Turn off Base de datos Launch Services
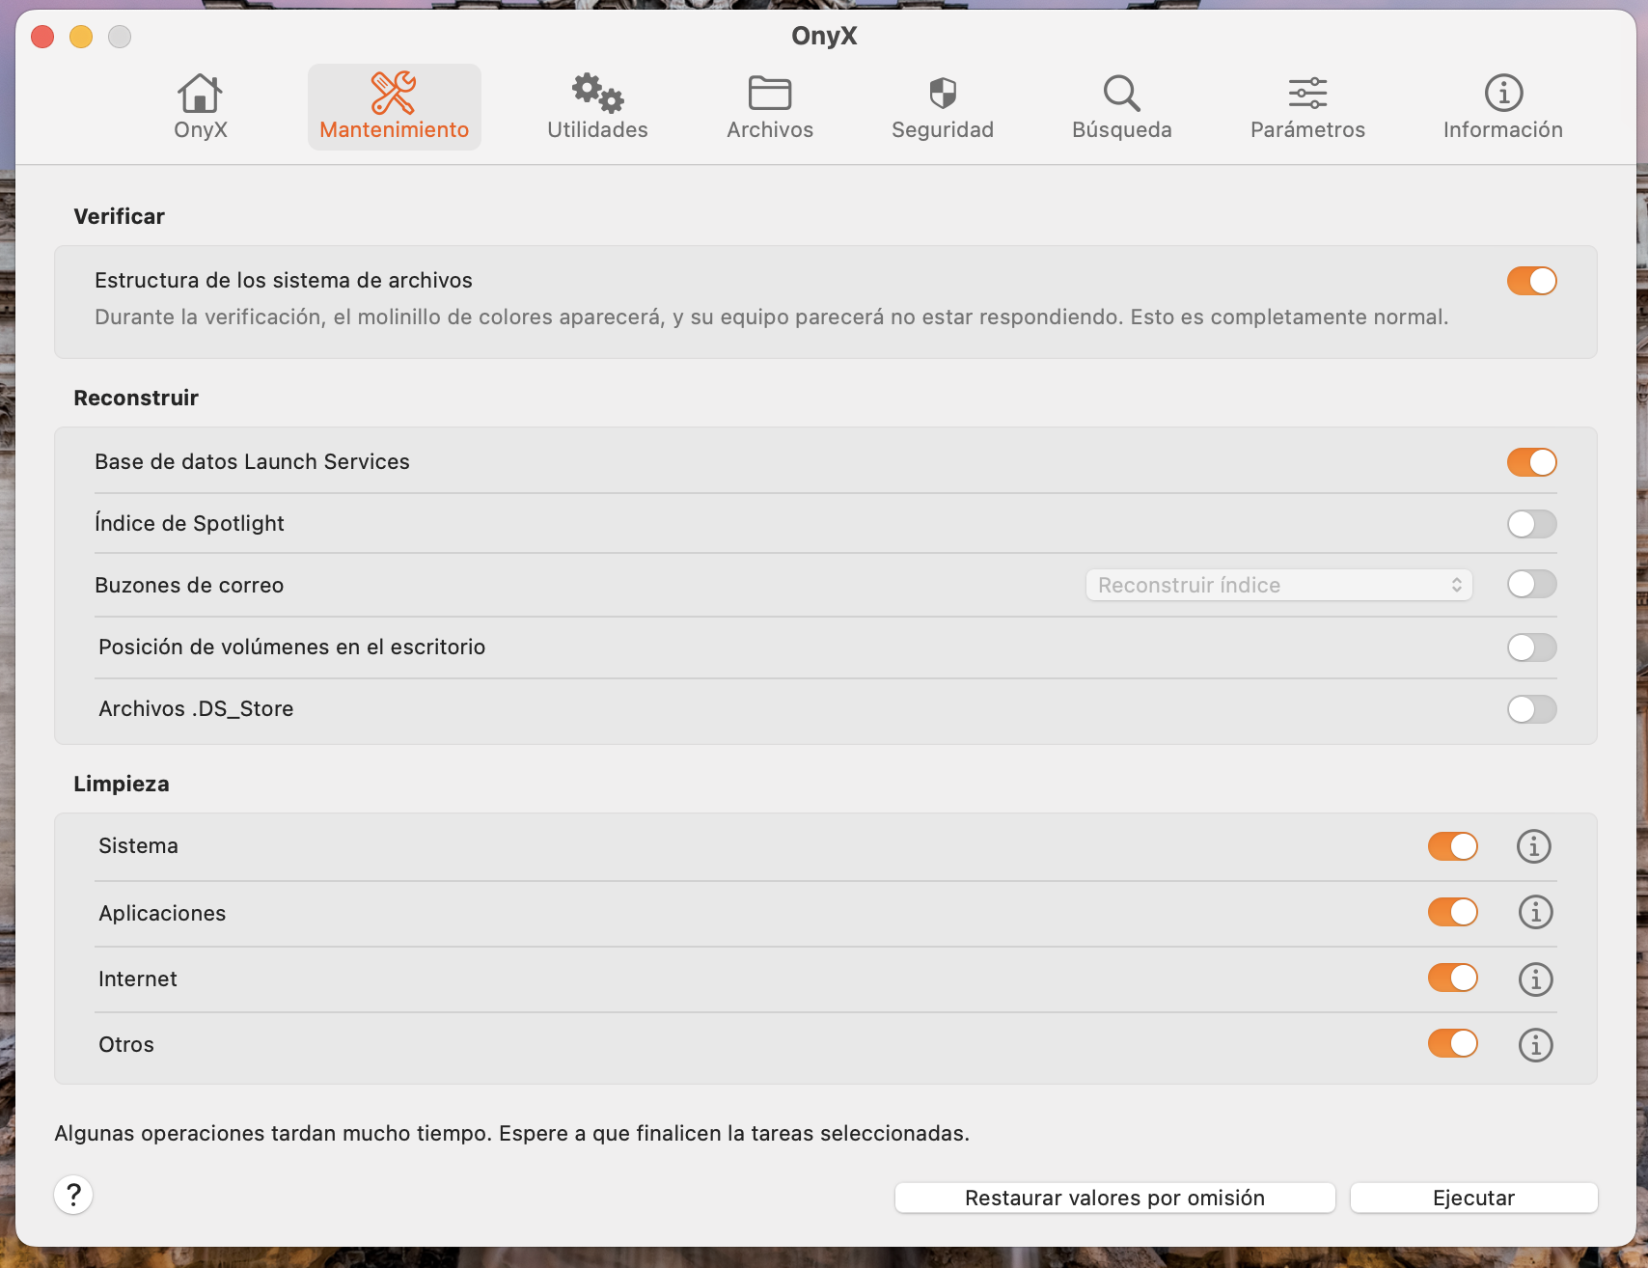 (x=1532, y=462)
